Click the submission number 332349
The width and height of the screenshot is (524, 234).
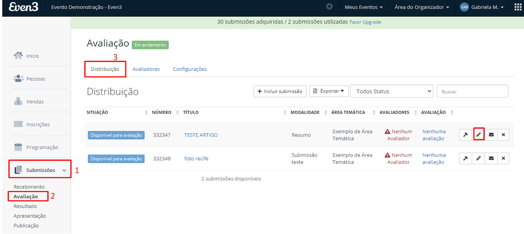point(162,158)
